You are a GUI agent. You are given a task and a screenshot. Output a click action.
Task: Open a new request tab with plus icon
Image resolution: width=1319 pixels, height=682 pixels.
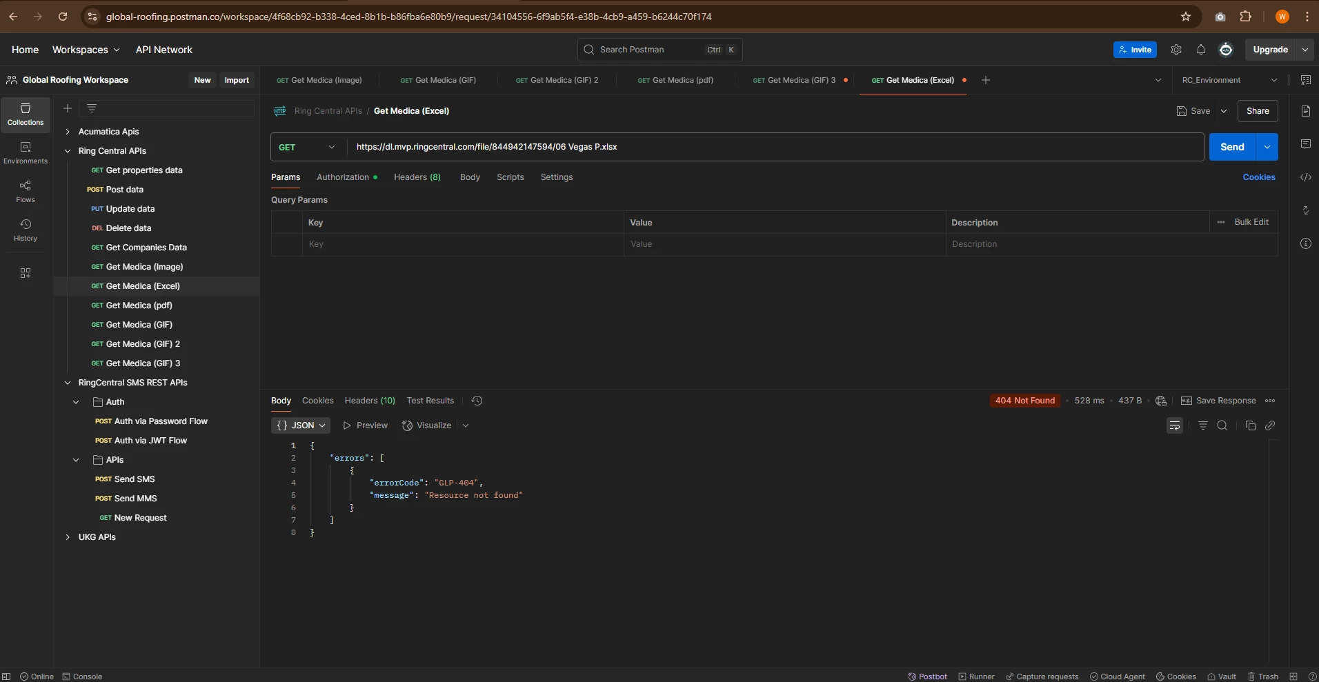coord(986,80)
